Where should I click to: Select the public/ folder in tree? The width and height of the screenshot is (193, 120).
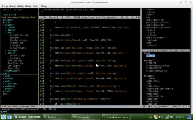tap(10, 89)
